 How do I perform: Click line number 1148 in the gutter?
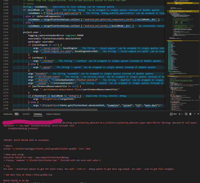(6, 7)
